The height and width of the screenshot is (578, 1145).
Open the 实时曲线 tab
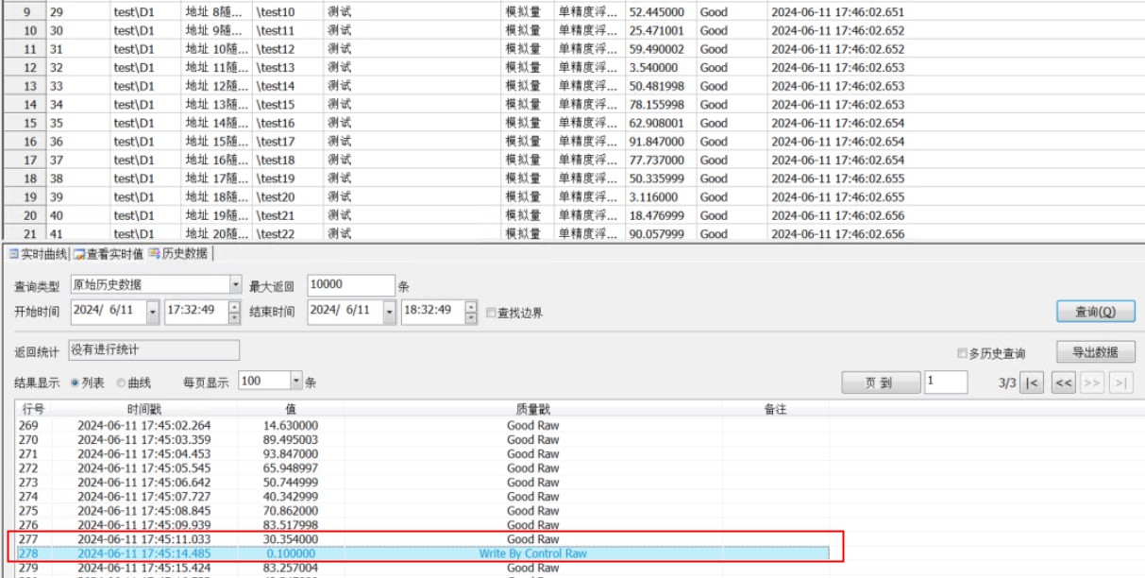(x=38, y=254)
